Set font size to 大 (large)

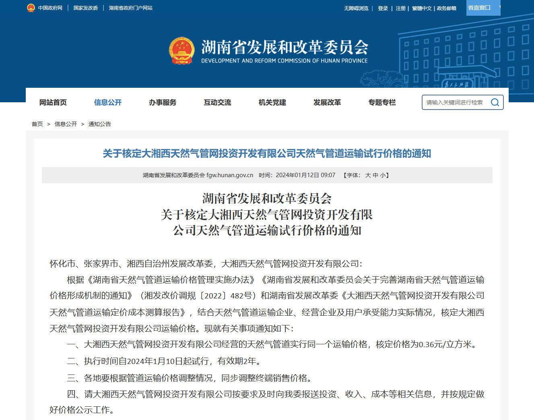[368, 175]
